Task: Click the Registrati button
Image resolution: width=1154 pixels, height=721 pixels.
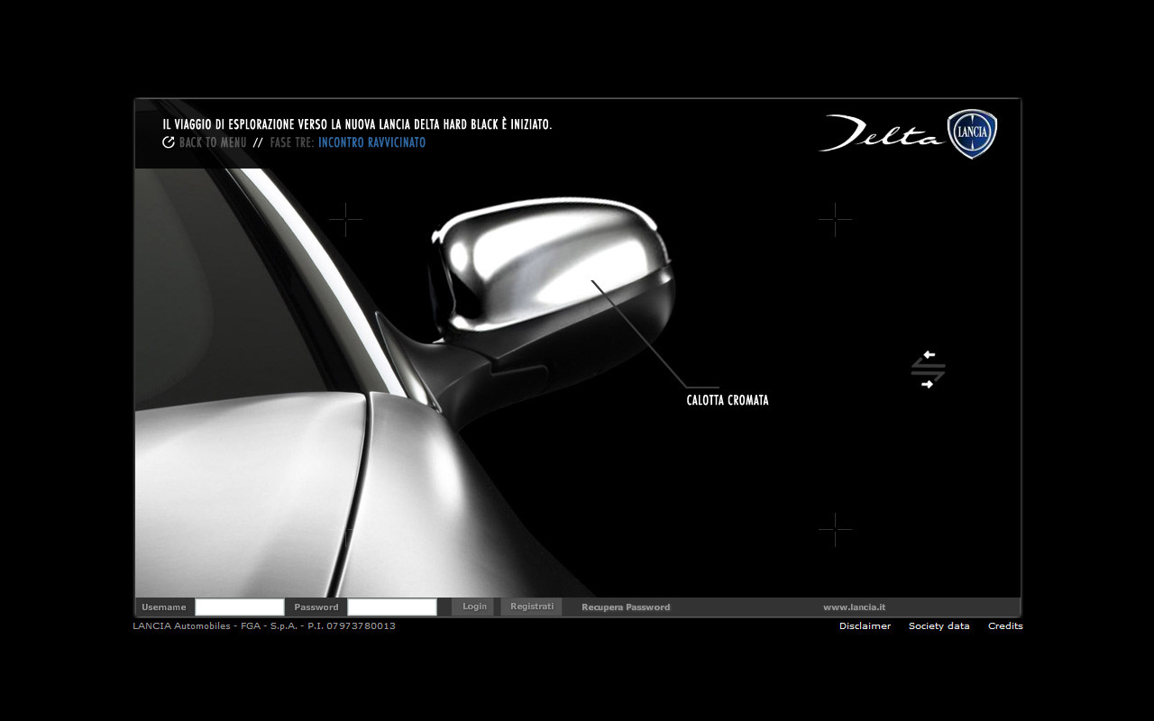Action: (532, 607)
